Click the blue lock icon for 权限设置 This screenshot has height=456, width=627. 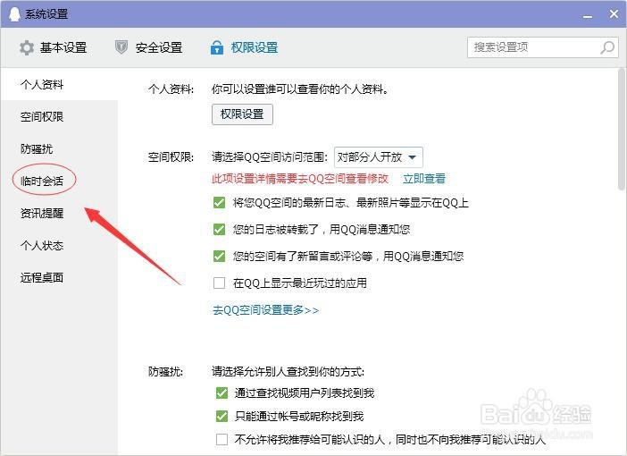[217, 47]
